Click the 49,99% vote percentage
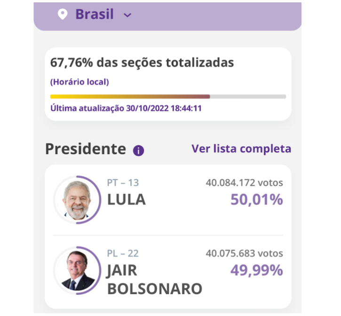 tap(257, 270)
